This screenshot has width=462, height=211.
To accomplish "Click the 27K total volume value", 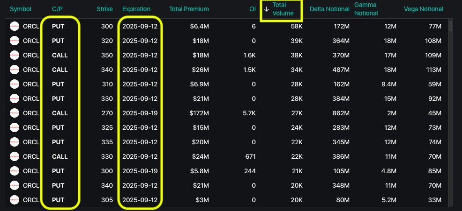I will point(297,113).
